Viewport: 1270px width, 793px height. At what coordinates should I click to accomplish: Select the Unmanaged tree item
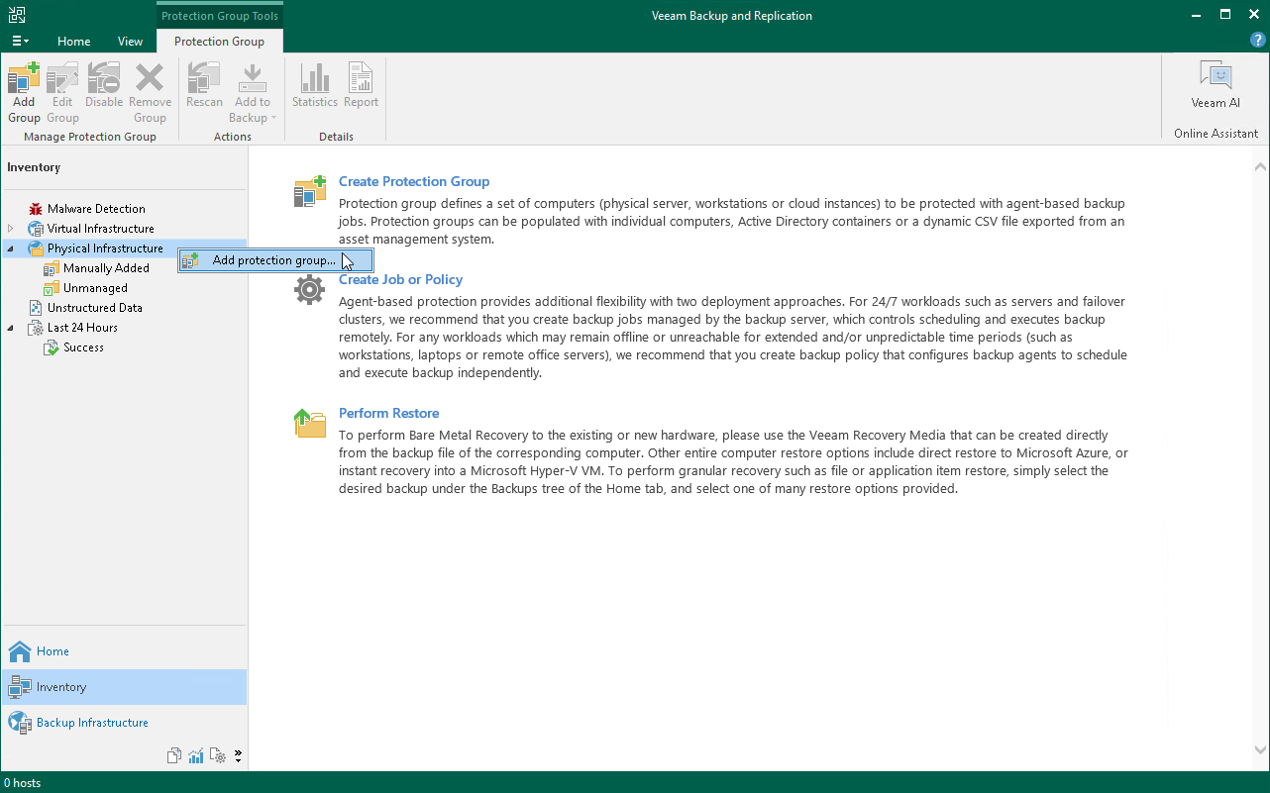click(x=95, y=288)
